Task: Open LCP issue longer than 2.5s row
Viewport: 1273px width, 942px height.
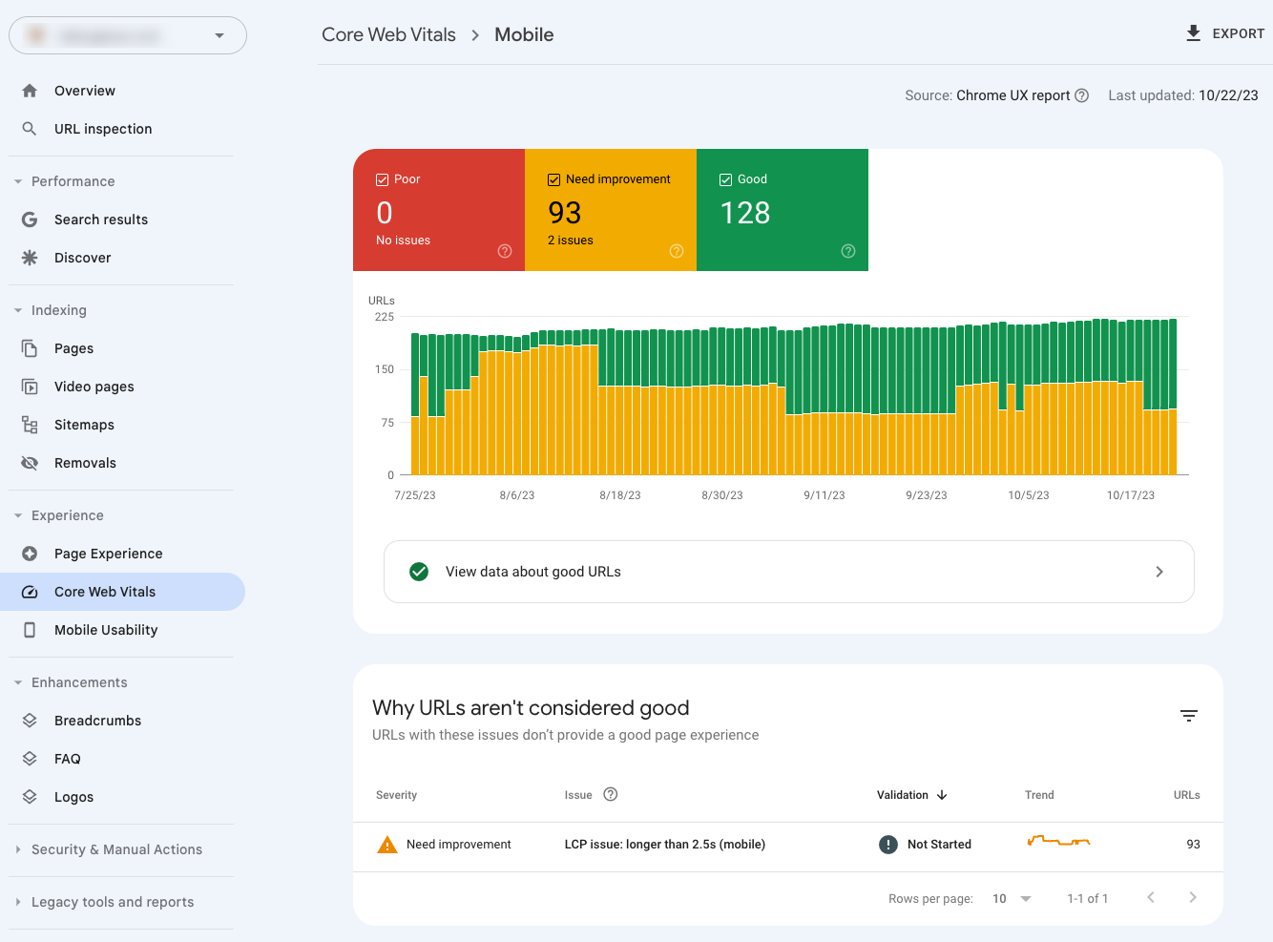Action: 788,847
